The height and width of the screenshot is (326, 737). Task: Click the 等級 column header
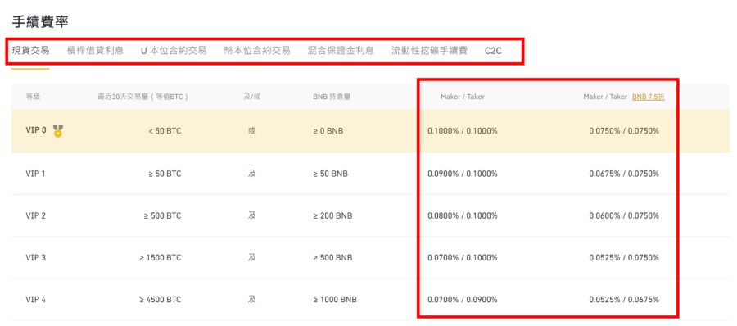(x=33, y=97)
